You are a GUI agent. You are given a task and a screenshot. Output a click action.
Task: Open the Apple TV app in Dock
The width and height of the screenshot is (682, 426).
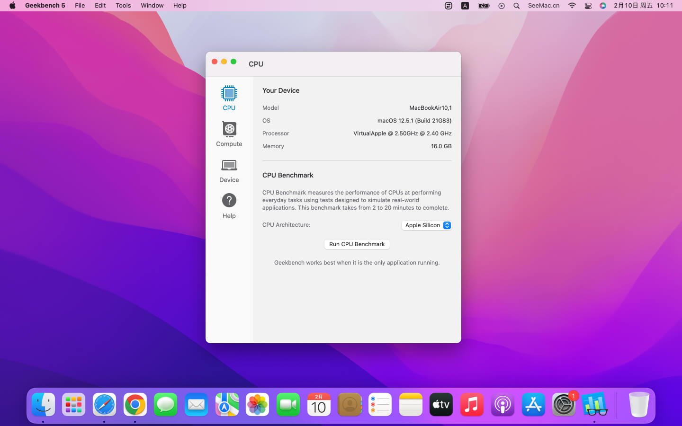[441, 405]
